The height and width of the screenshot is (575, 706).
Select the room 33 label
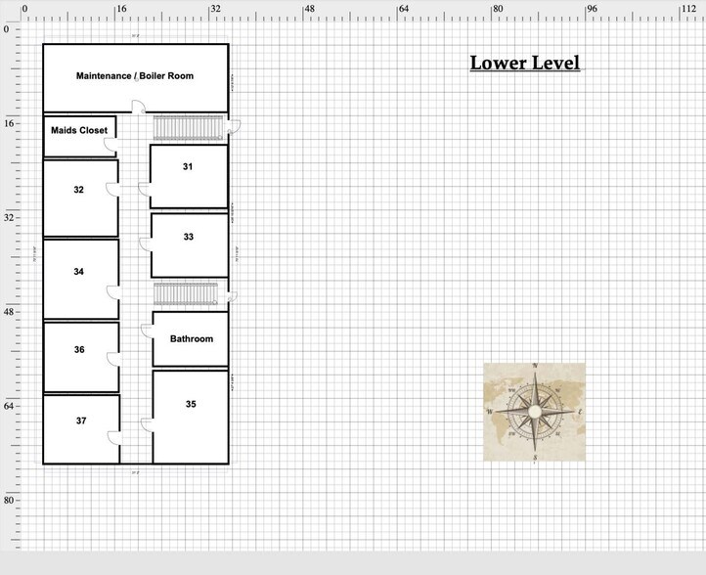[188, 237]
